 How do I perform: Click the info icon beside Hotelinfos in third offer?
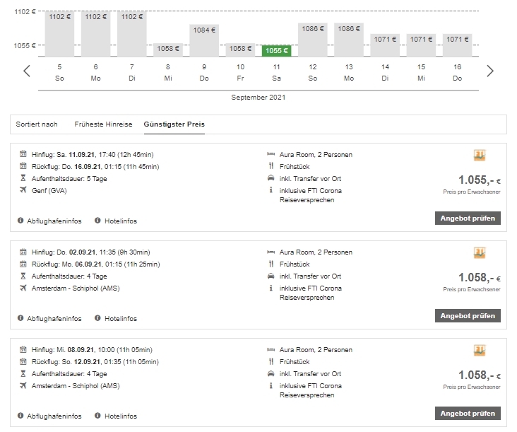point(97,416)
